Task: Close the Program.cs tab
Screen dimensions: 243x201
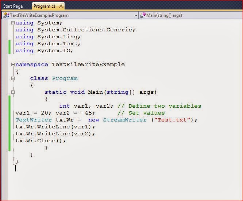Action: [x=61, y=6]
